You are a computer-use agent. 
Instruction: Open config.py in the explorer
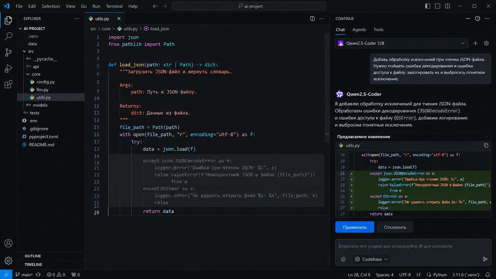(x=45, y=82)
